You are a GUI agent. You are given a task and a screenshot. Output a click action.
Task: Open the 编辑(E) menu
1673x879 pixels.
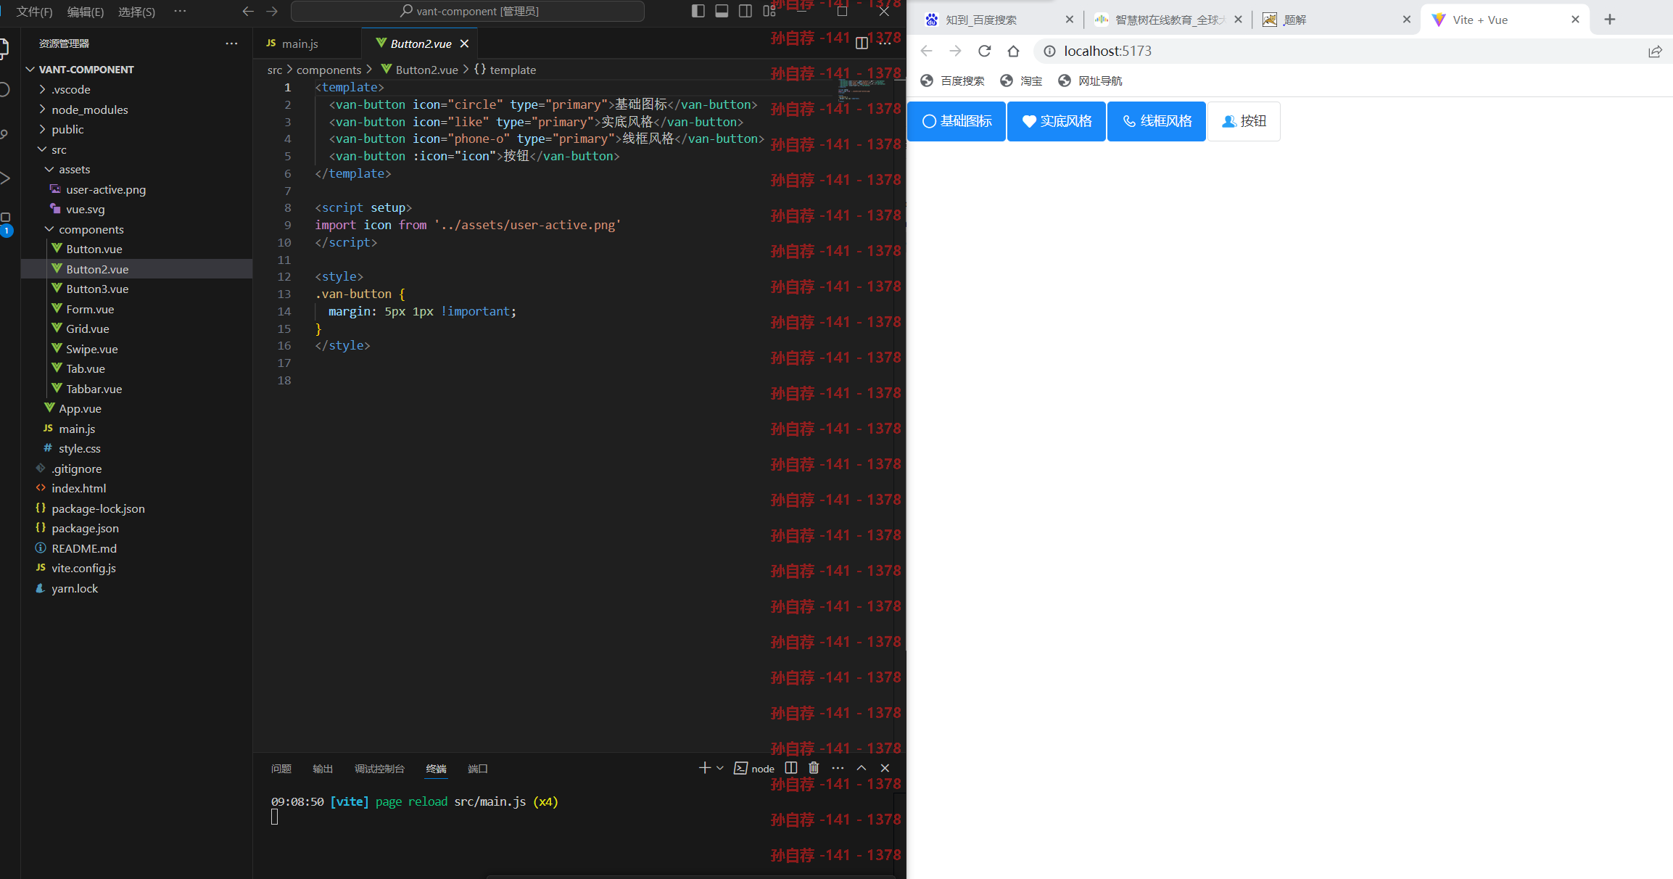[x=86, y=12]
